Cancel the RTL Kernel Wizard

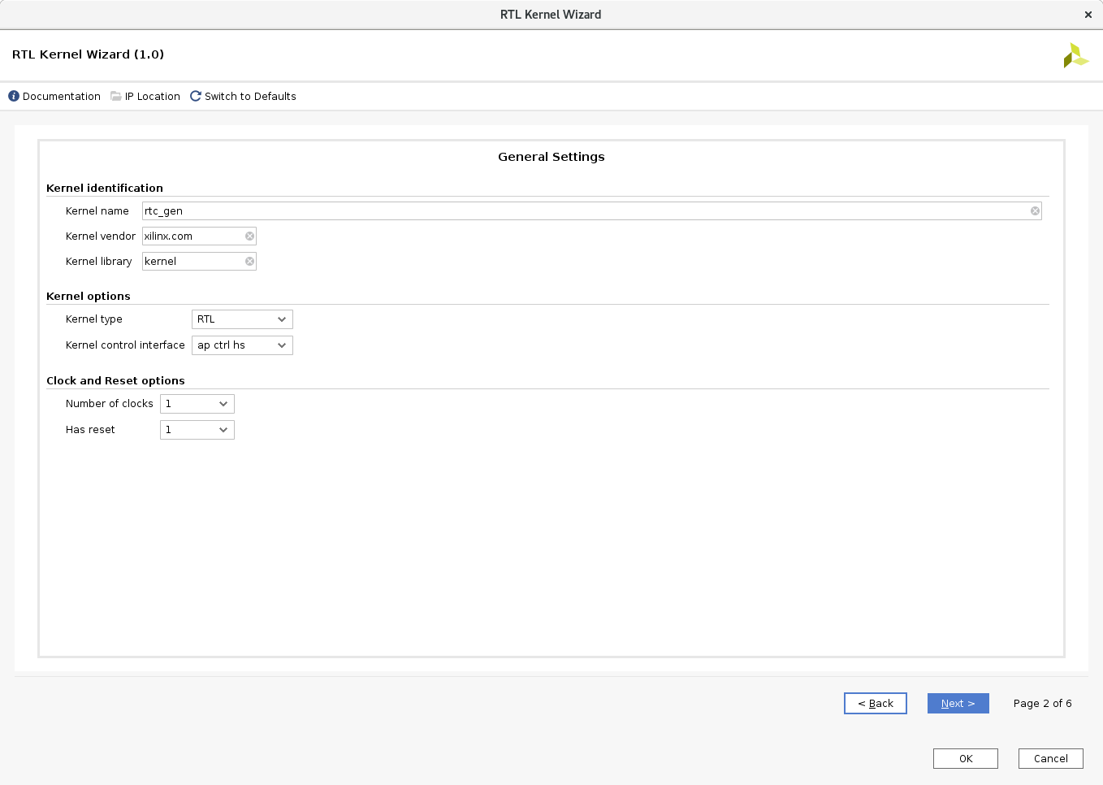point(1050,759)
